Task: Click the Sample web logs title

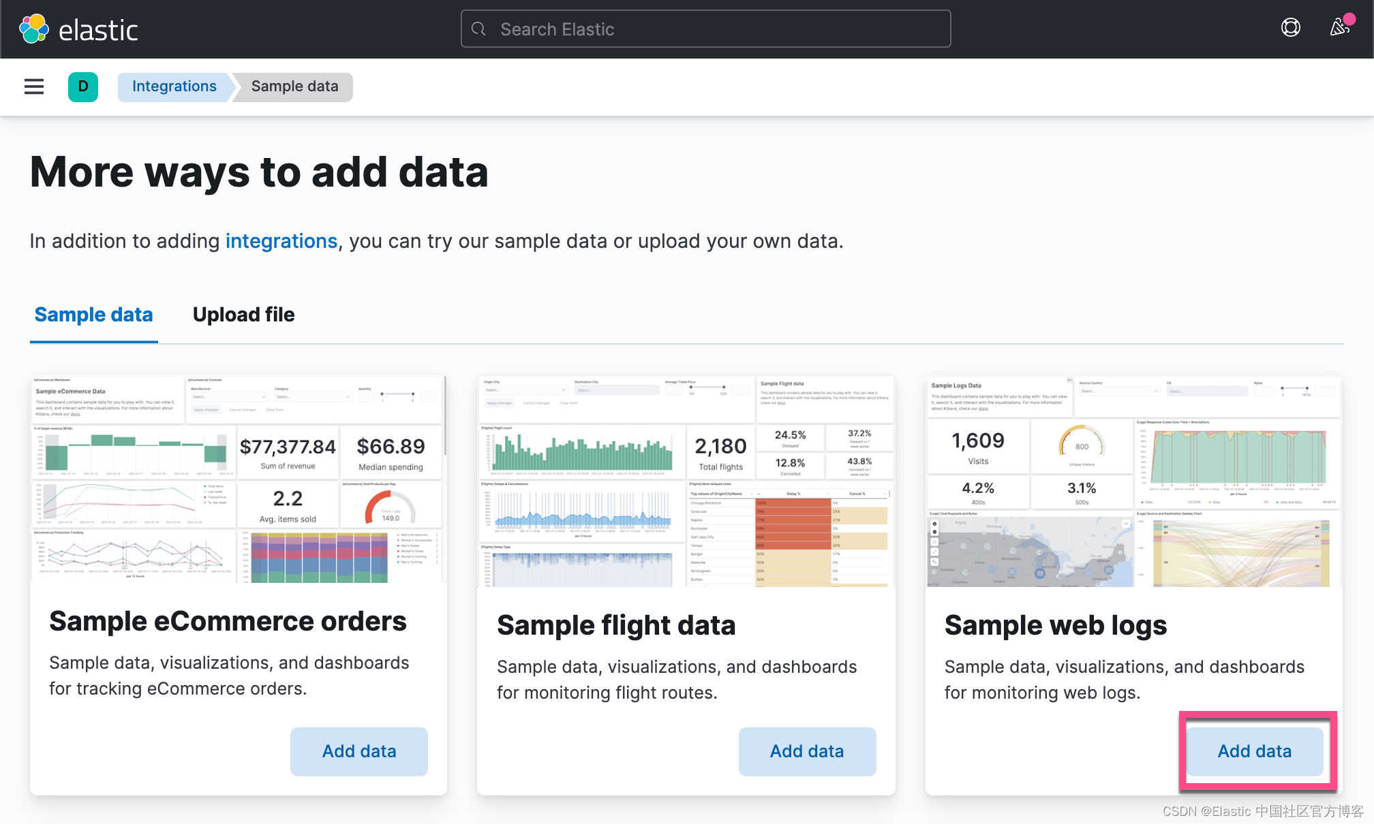Action: tap(1056, 625)
